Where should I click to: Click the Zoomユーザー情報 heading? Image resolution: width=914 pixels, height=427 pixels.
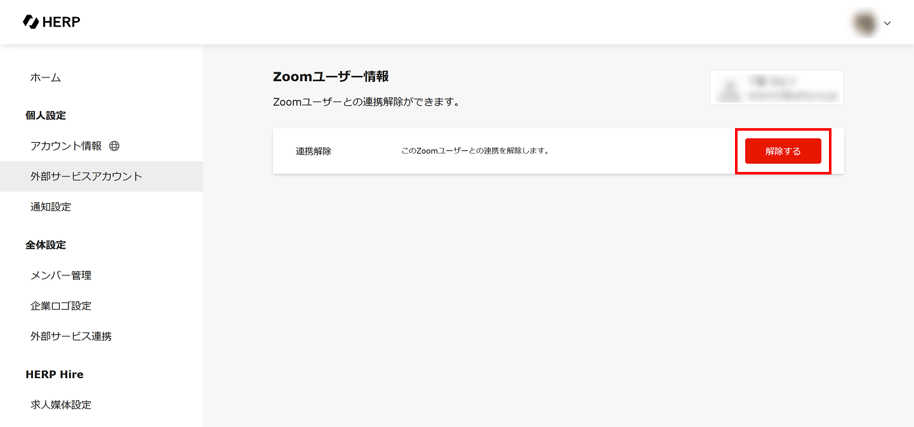click(x=331, y=77)
